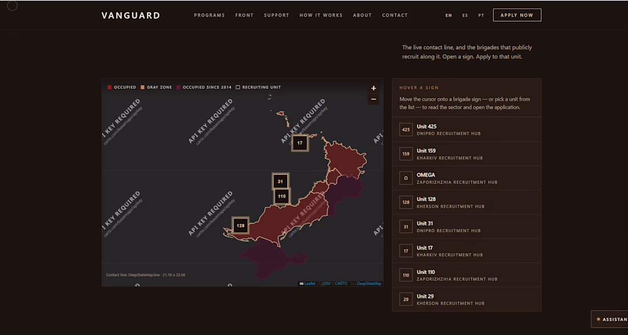628x335 pixels.
Task: Open the Programs menu item
Action: (210, 15)
